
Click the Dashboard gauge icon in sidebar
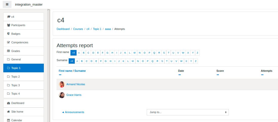pyautogui.click(x=9, y=103)
